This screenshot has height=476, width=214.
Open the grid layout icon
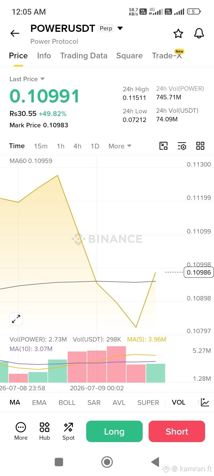coord(200,146)
